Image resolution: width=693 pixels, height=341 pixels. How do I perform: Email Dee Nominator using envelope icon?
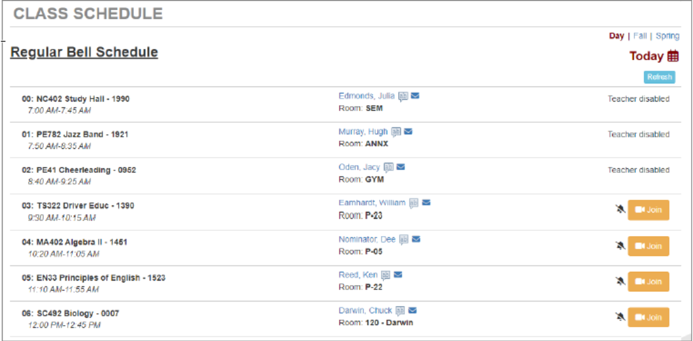[x=416, y=239]
